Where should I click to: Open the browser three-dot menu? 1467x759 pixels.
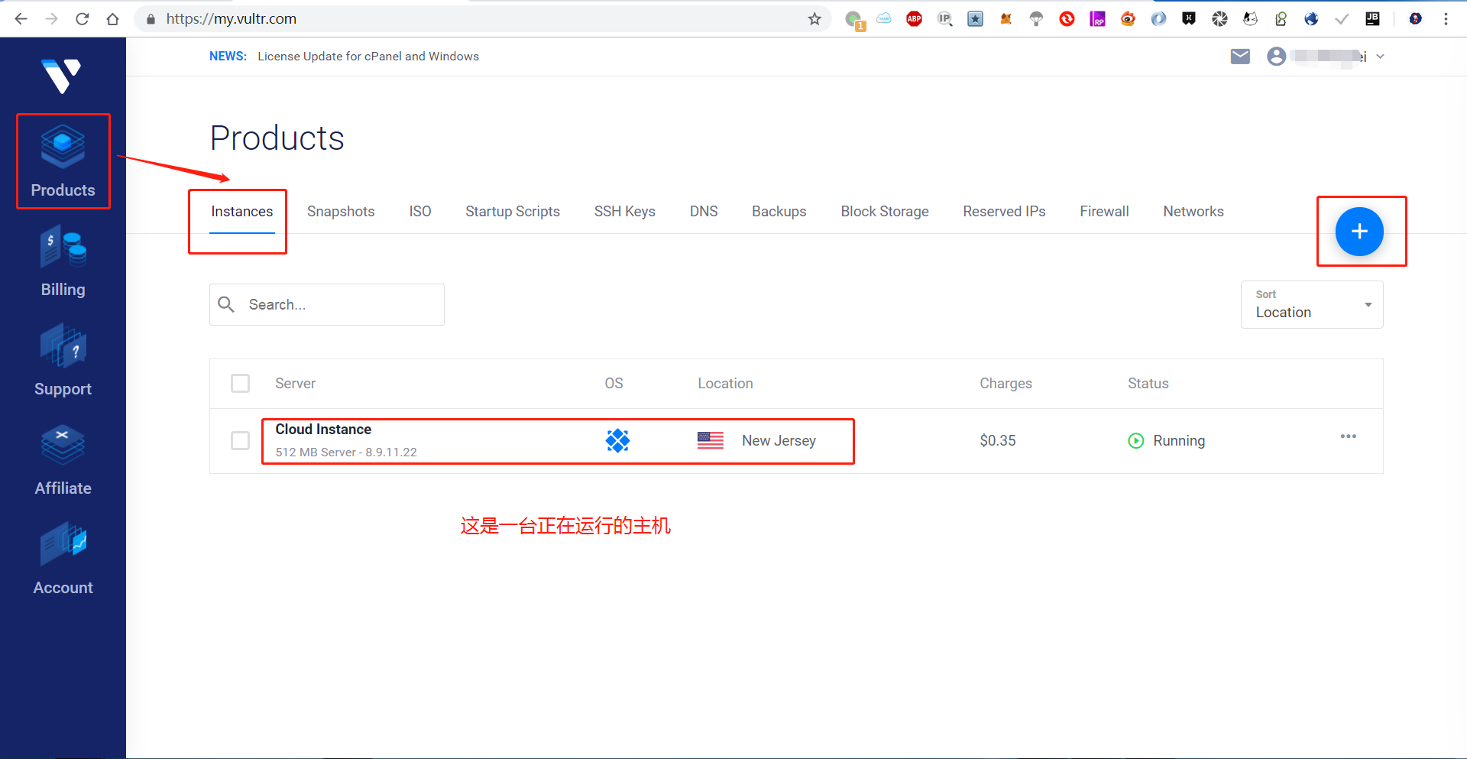(1446, 18)
